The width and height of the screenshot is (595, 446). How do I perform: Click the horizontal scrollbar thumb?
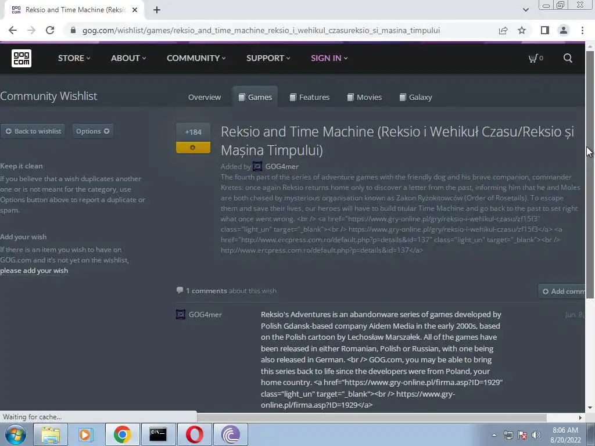[372, 418]
